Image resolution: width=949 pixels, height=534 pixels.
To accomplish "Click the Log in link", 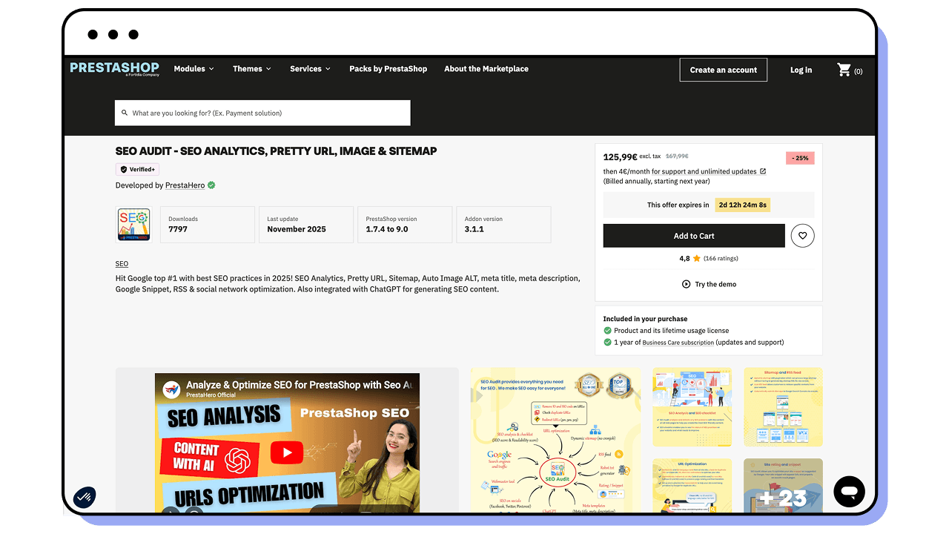I will click(x=801, y=69).
